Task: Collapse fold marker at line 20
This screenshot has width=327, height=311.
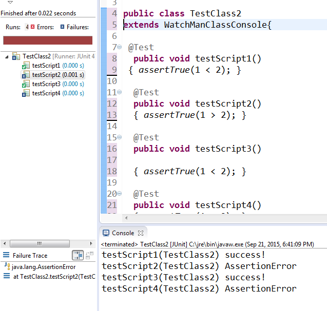Action: [x=119, y=193]
